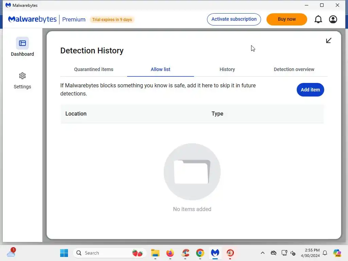The width and height of the screenshot is (348, 261).
Task: Open Windows notification bell in tray
Action: 325,253
